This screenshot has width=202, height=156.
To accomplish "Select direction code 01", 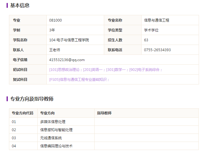I will pos(14,122).
